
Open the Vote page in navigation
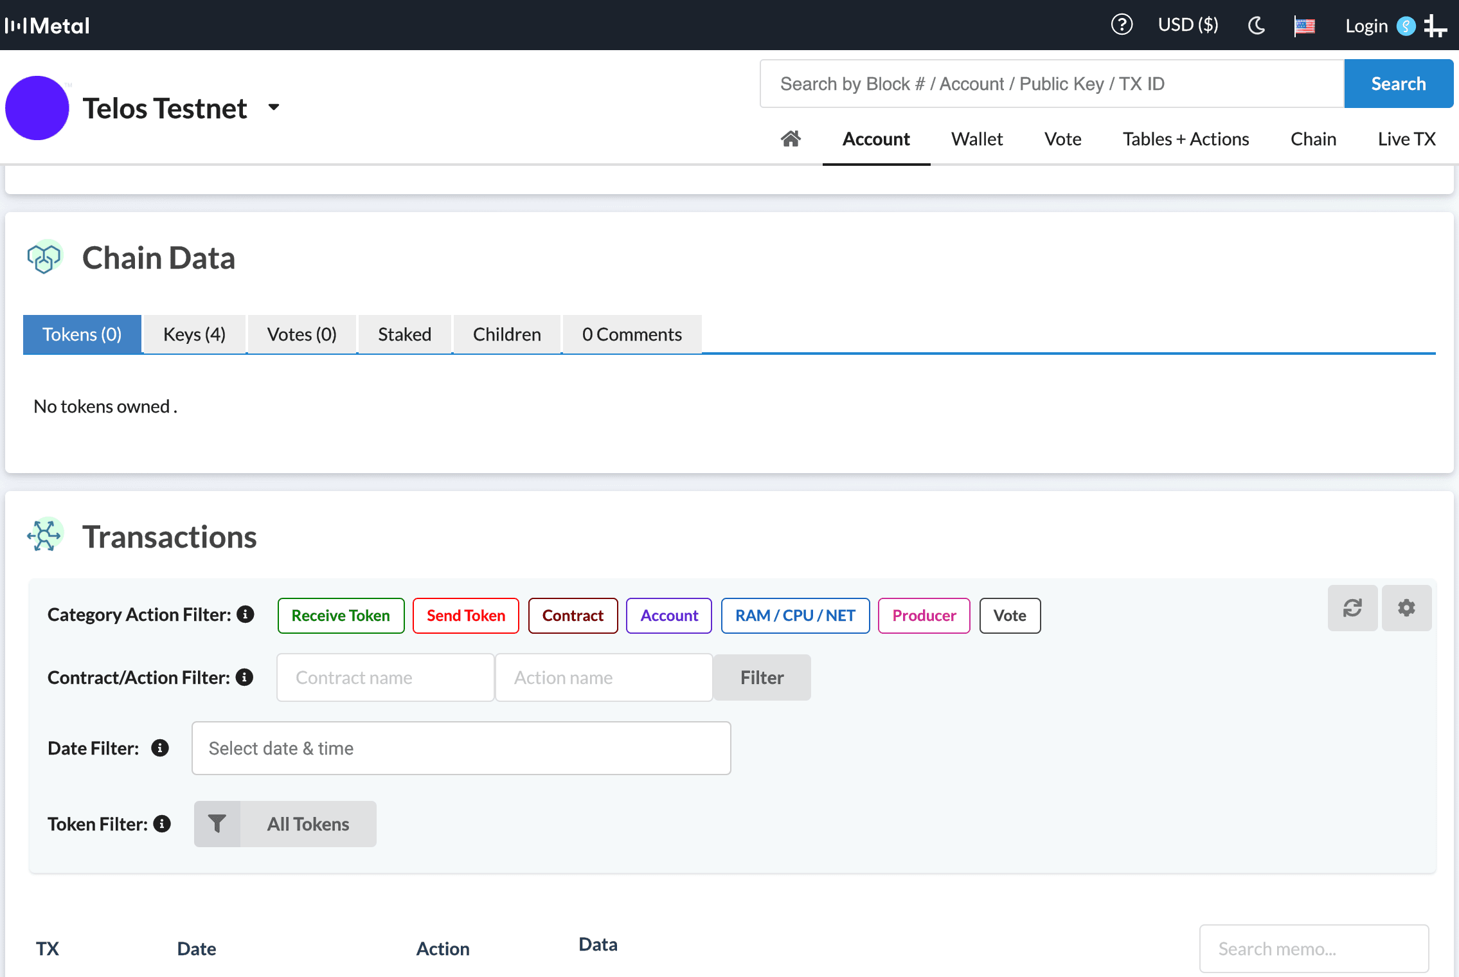point(1062,139)
